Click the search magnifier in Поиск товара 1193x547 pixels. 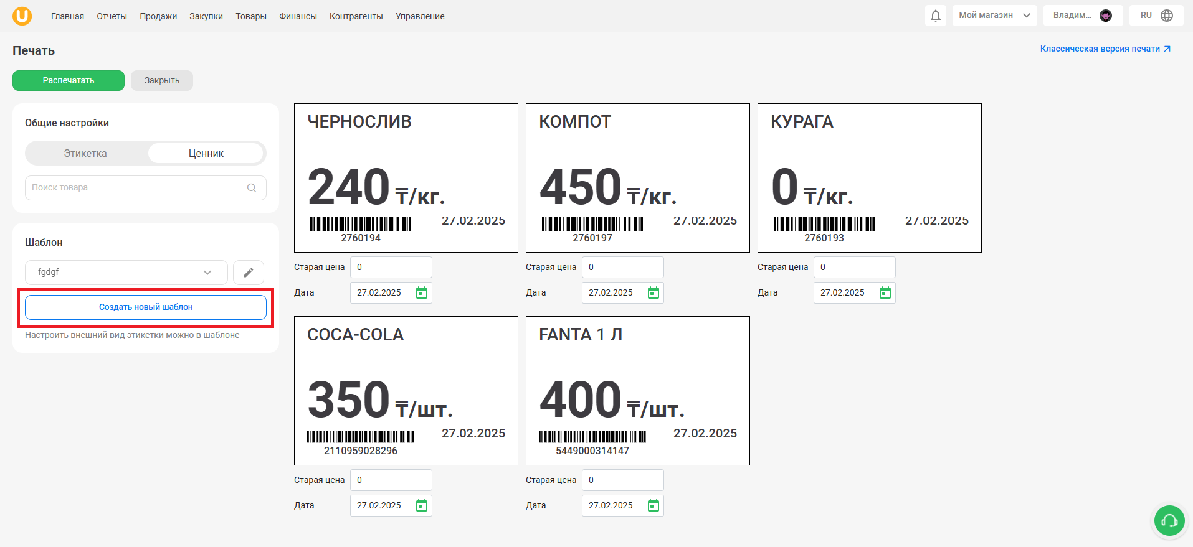(x=252, y=188)
